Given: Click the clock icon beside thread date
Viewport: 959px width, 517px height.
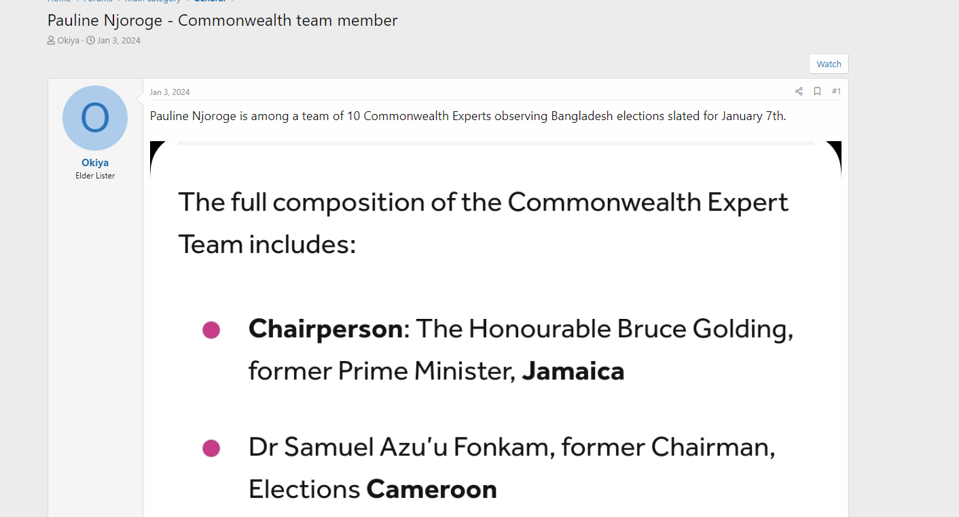Looking at the screenshot, I should click(x=91, y=41).
